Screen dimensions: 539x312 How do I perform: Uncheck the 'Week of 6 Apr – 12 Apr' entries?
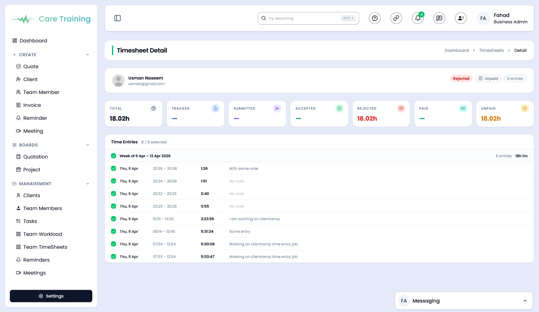(113, 156)
